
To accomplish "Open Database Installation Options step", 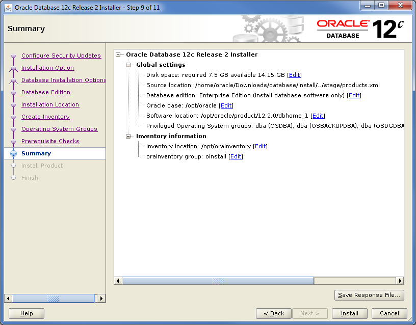I will coord(63,80).
